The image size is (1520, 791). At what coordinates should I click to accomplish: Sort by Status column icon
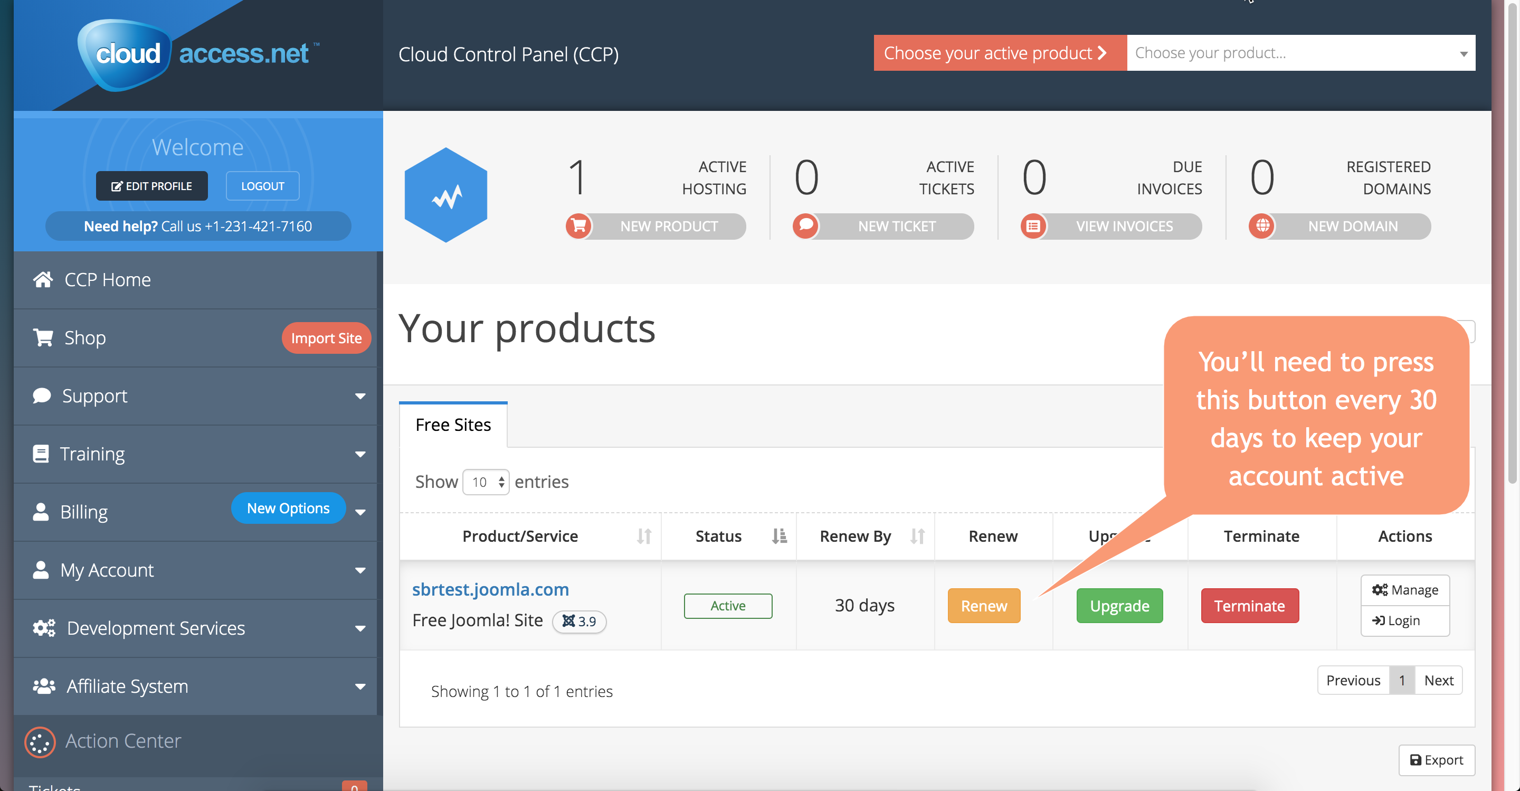(x=779, y=536)
